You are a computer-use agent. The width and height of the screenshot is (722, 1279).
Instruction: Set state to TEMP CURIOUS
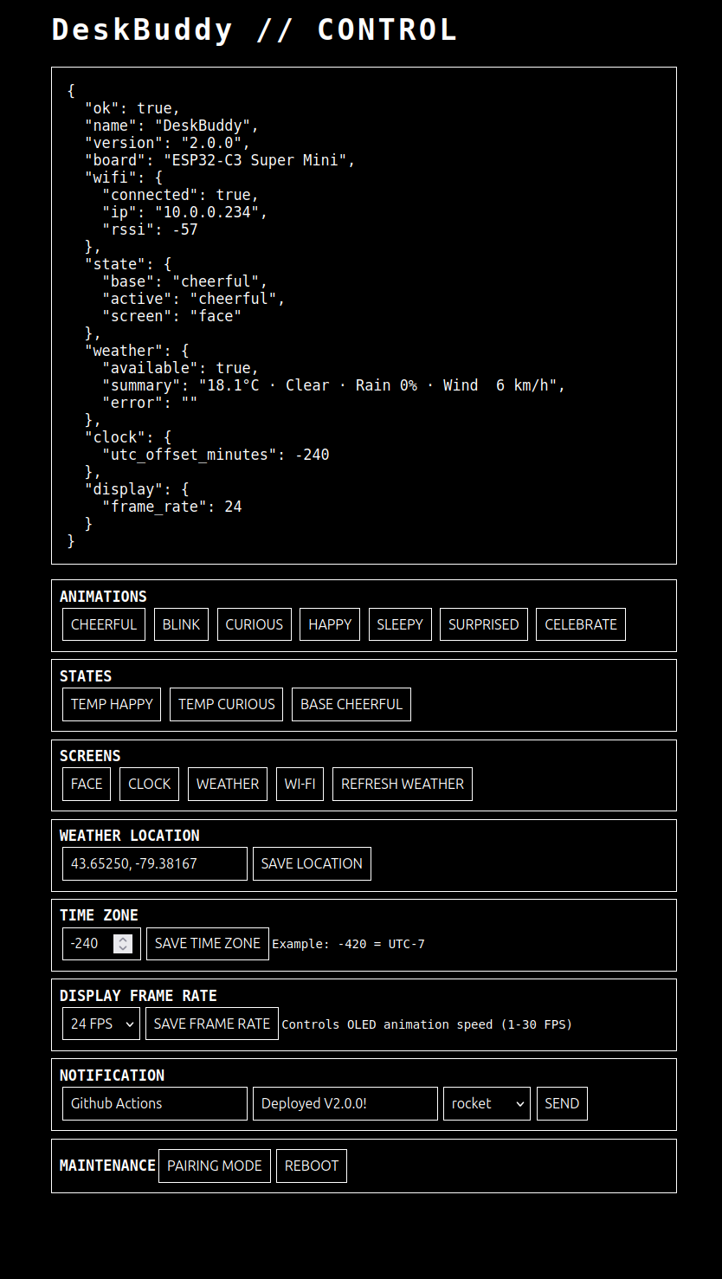[227, 704]
